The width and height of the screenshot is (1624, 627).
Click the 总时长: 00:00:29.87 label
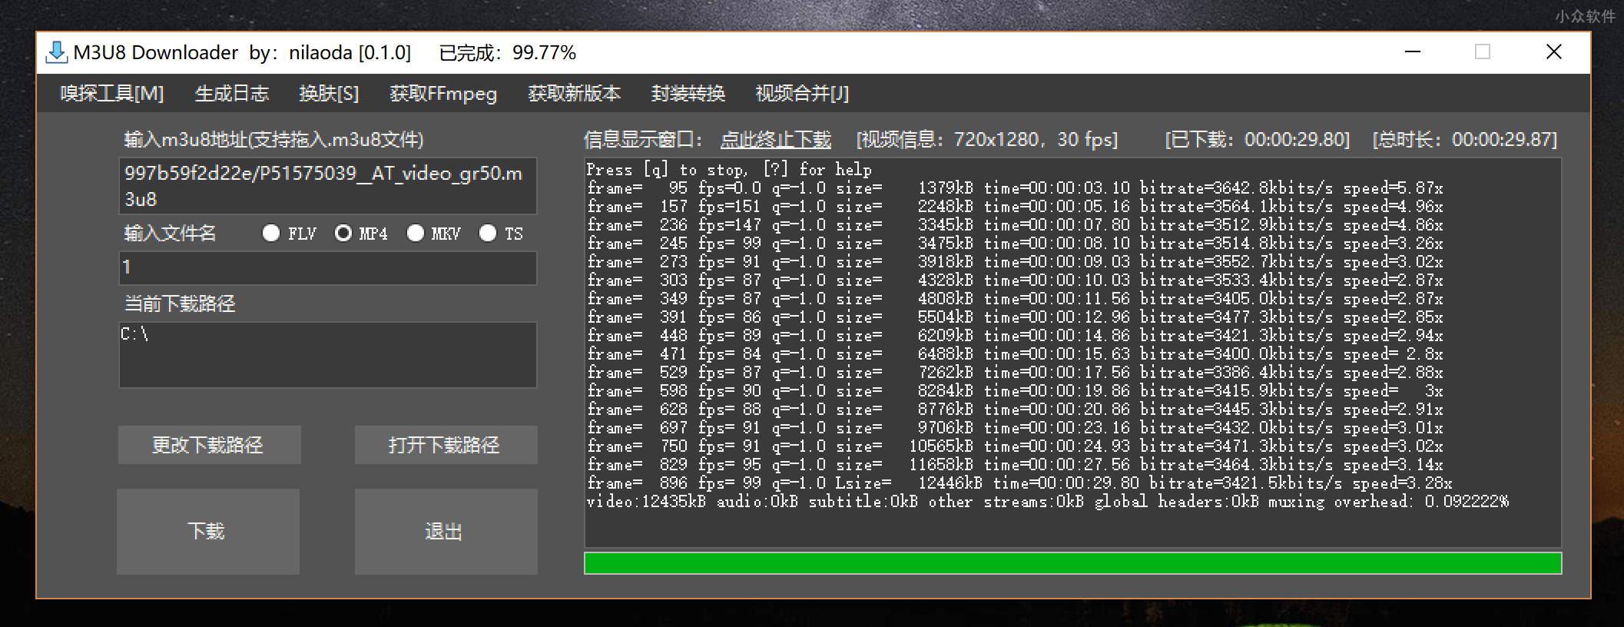[x=1465, y=139]
